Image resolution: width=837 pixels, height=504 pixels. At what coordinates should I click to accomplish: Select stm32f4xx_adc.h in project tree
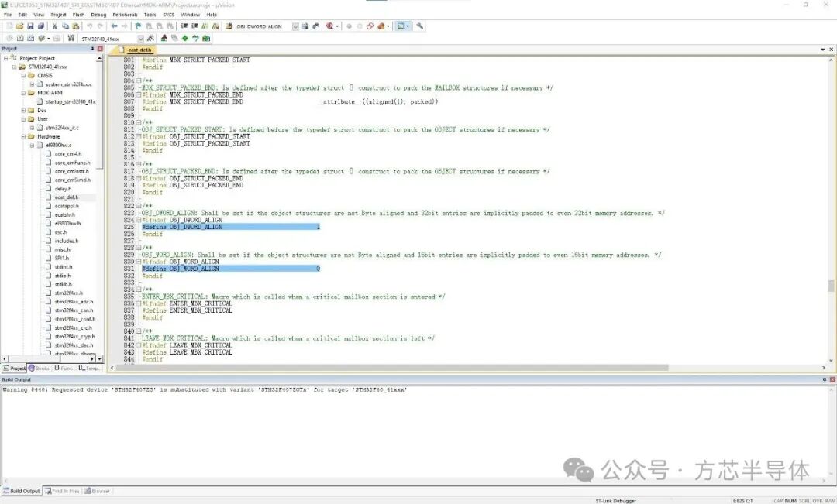(x=74, y=302)
